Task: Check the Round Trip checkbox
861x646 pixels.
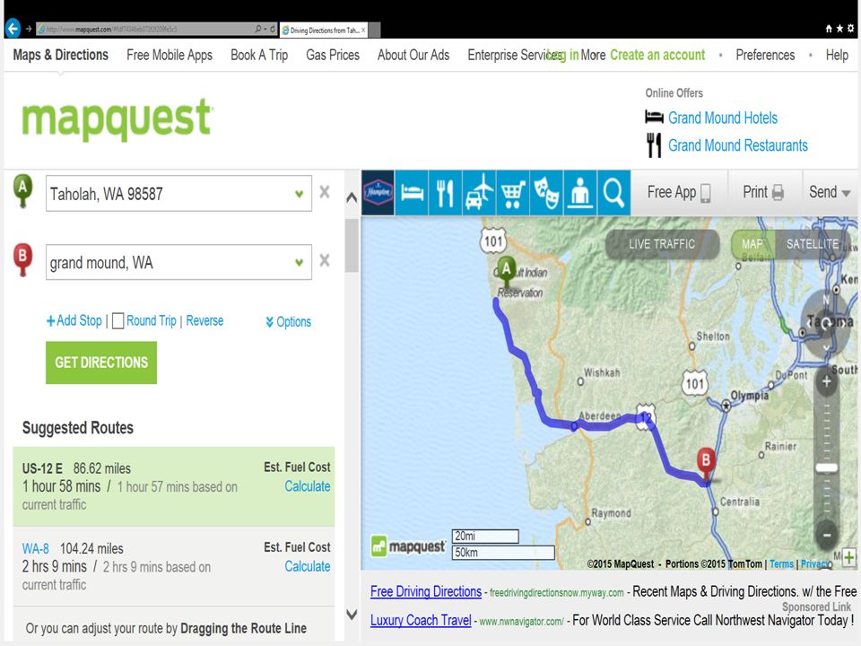Action: point(117,321)
